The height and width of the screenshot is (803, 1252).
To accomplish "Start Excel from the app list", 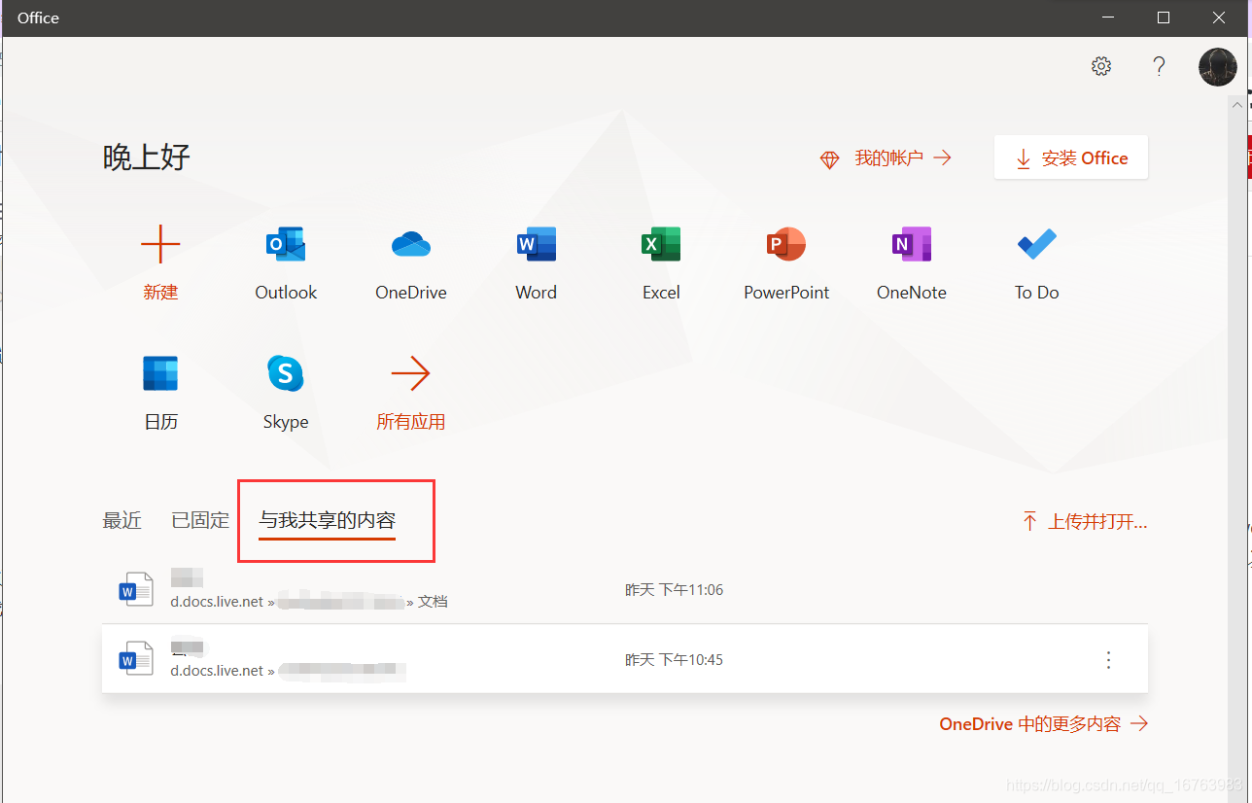I will click(x=661, y=244).
